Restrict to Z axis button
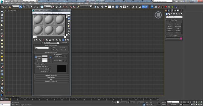 (140, 7)
